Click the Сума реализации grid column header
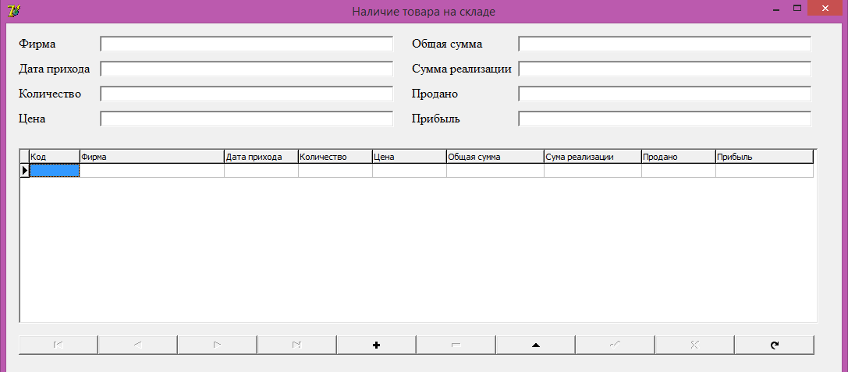The image size is (848, 372). click(x=593, y=157)
